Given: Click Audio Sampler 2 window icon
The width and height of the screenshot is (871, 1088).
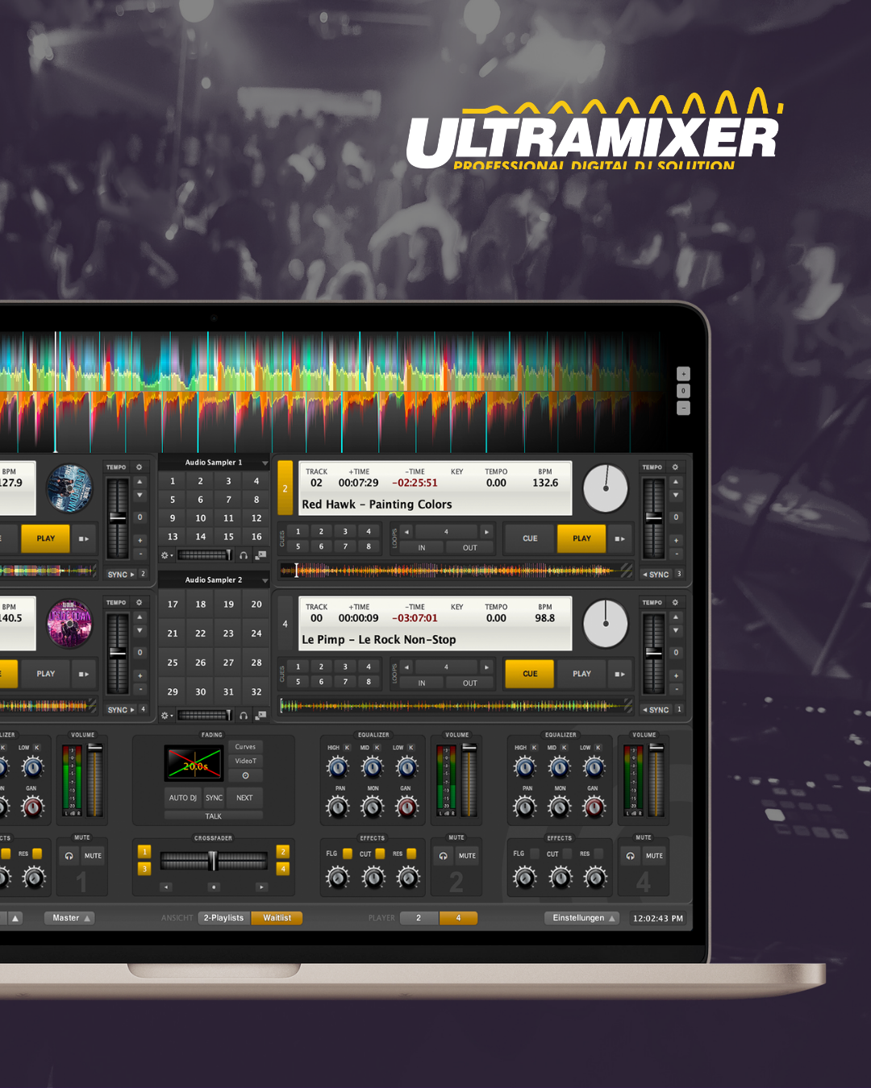Looking at the screenshot, I should click(x=260, y=716).
